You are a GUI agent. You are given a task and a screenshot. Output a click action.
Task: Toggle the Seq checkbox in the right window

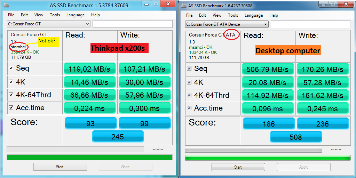189,68
